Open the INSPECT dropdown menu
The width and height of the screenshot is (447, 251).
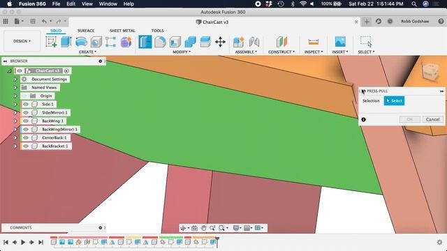point(314,52)
